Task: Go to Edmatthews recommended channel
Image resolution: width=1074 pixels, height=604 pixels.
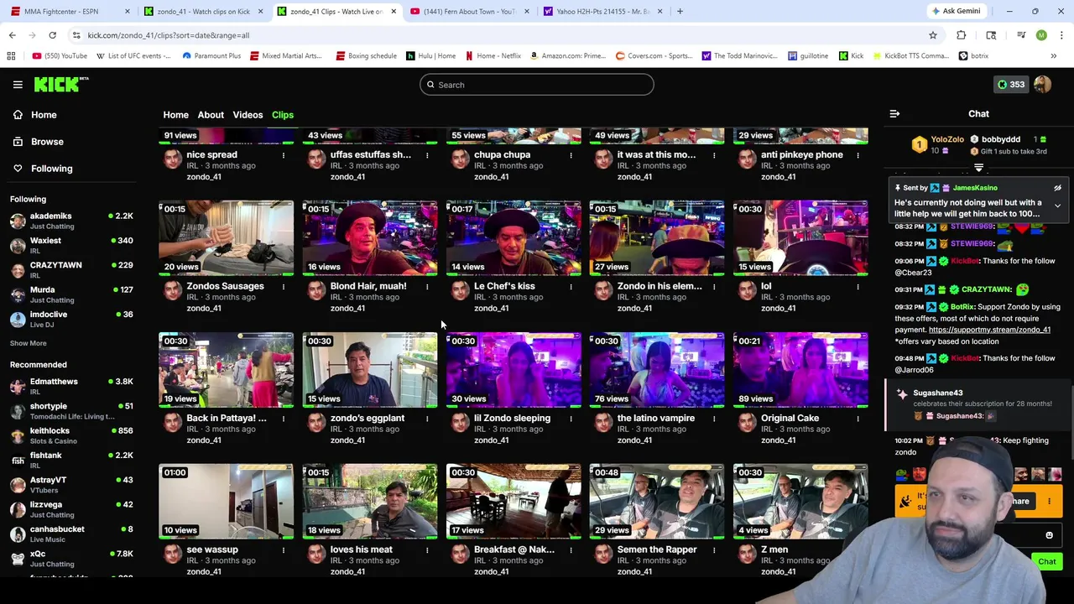Action: point(70,386)
